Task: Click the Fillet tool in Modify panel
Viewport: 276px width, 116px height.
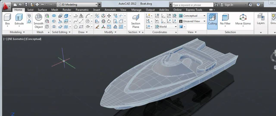Action: pyautogui.click(x=121, y=21)
